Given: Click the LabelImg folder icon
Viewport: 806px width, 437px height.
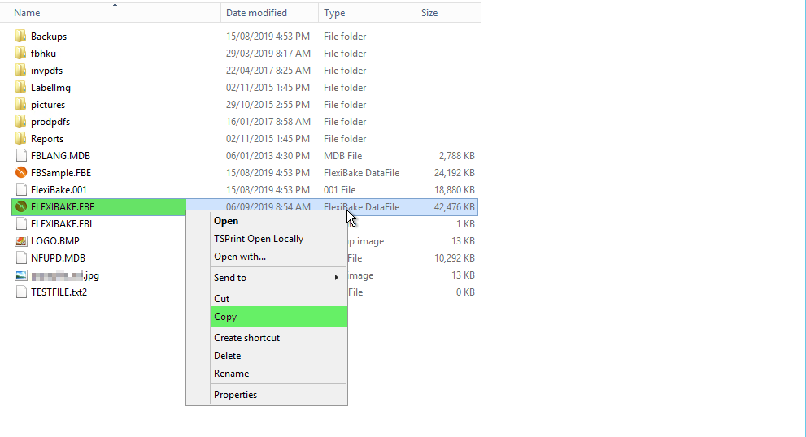Looking at the screenshot, I should [20, 87].
